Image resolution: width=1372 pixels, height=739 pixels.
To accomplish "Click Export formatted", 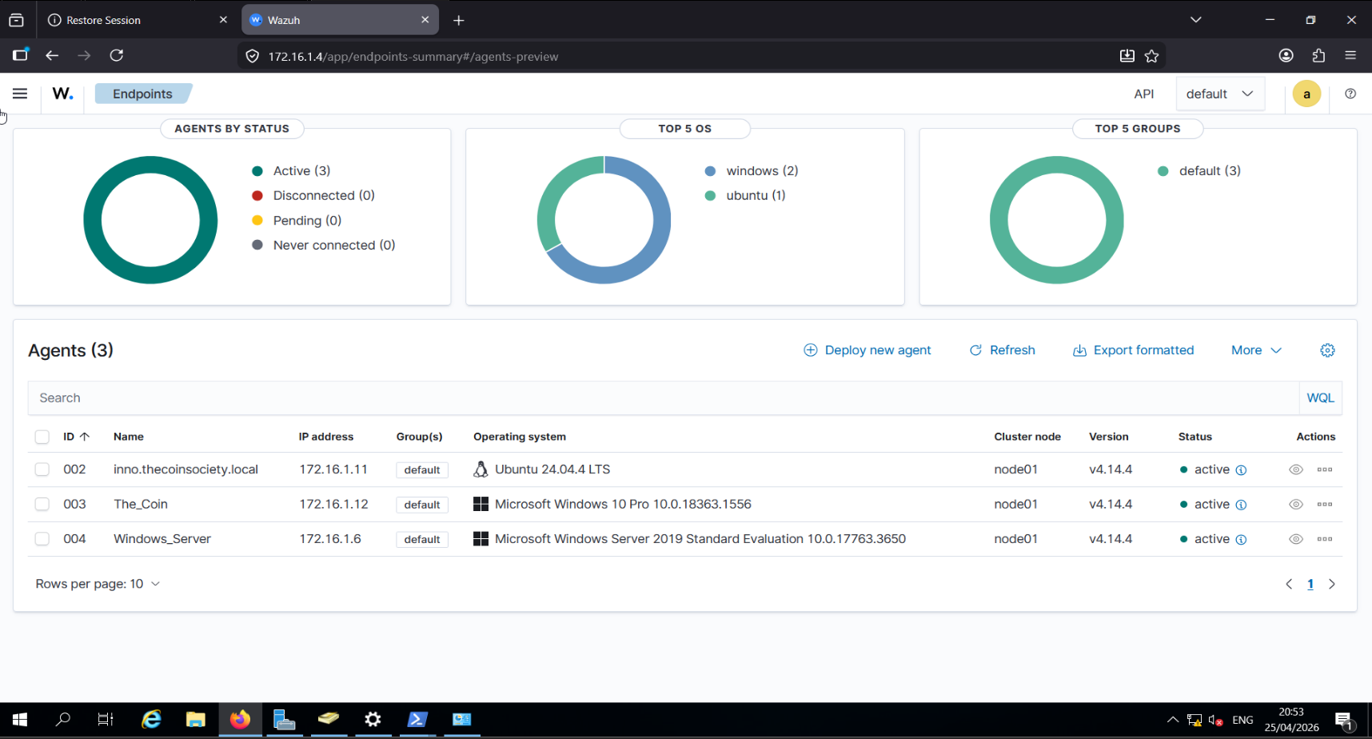I will tap(1133, 350).
